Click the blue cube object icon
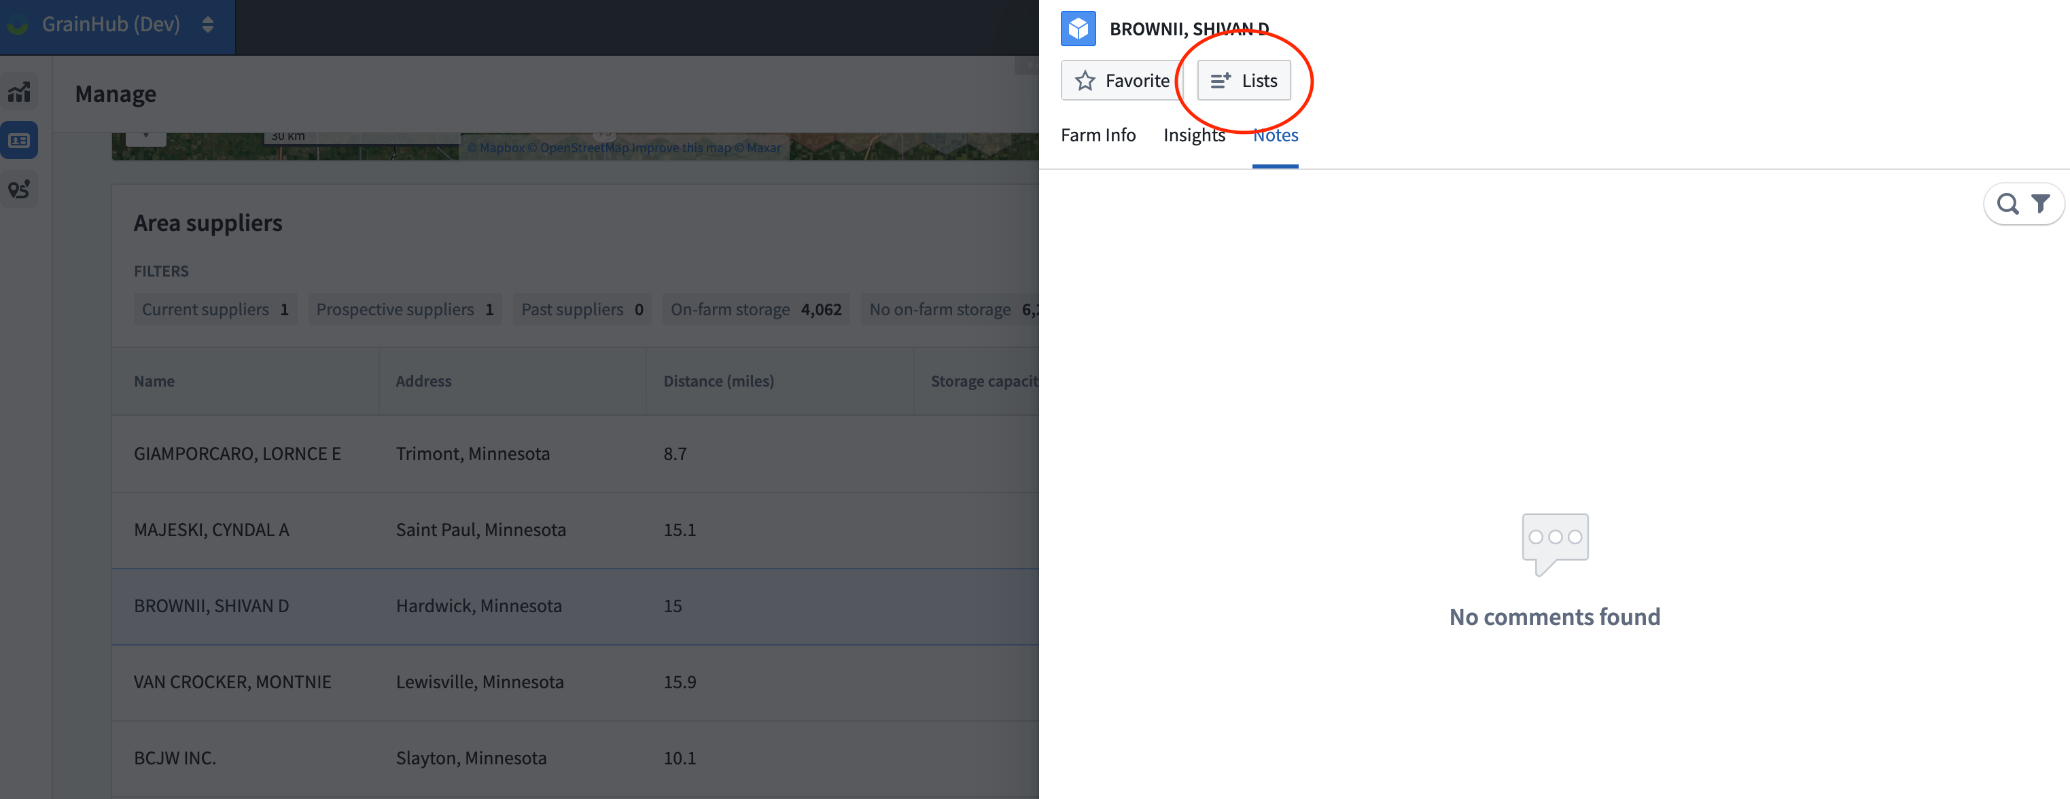The height and width of the screenshot is (799, 2070). coord(1078,29)
